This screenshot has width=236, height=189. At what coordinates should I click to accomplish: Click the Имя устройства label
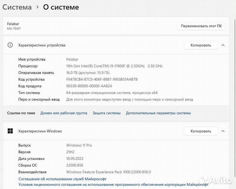tap(32, 59)
